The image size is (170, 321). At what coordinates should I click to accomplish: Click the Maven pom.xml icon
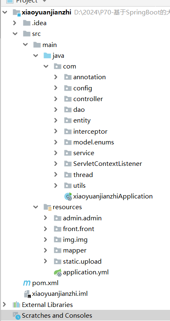click(27, 283)
